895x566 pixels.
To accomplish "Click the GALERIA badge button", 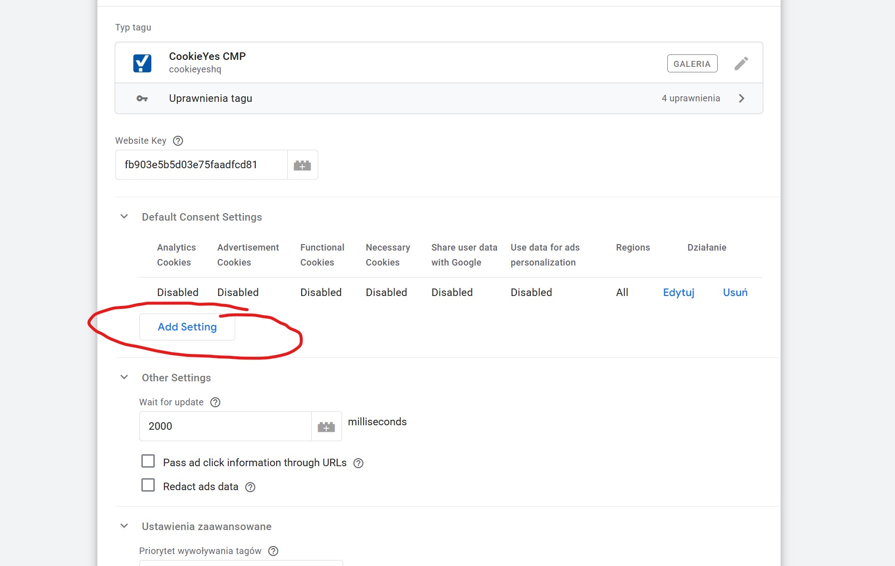I will point(692,63).
